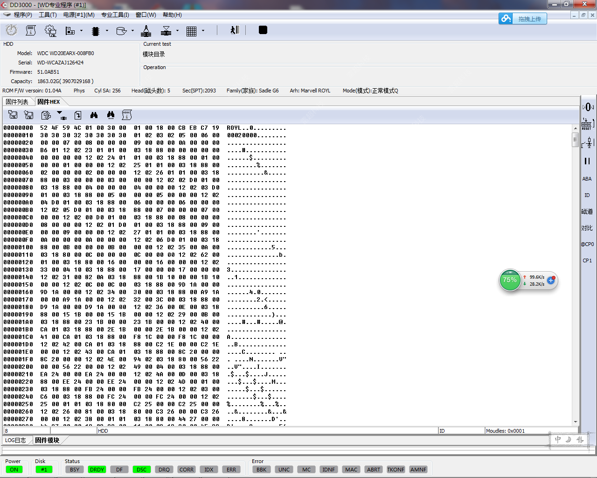Screen dimensions: 597x478
Task: Click the exit door icon in toolbar
Action: click(x=235, y=30)
